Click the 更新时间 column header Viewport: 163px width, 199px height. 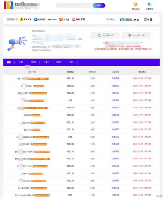click(142, 72)
